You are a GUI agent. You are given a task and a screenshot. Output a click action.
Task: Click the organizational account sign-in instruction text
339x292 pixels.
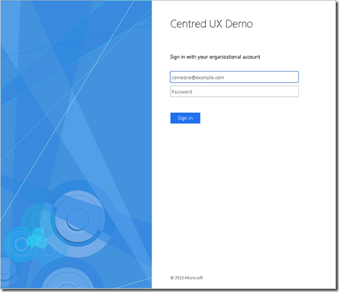click(x=215, y=57)
